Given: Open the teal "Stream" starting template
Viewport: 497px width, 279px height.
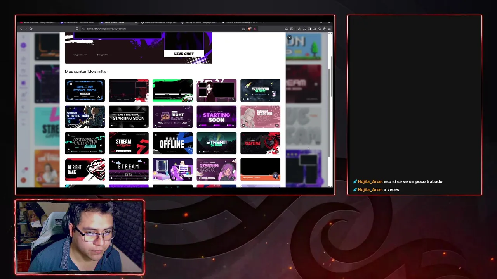Looking at the screenshot, I should pyautogui.click(x=85, y=143).
